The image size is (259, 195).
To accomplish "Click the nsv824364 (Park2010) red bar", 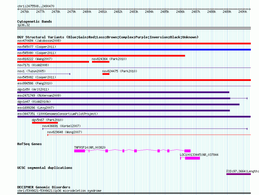I will point(101,62).
